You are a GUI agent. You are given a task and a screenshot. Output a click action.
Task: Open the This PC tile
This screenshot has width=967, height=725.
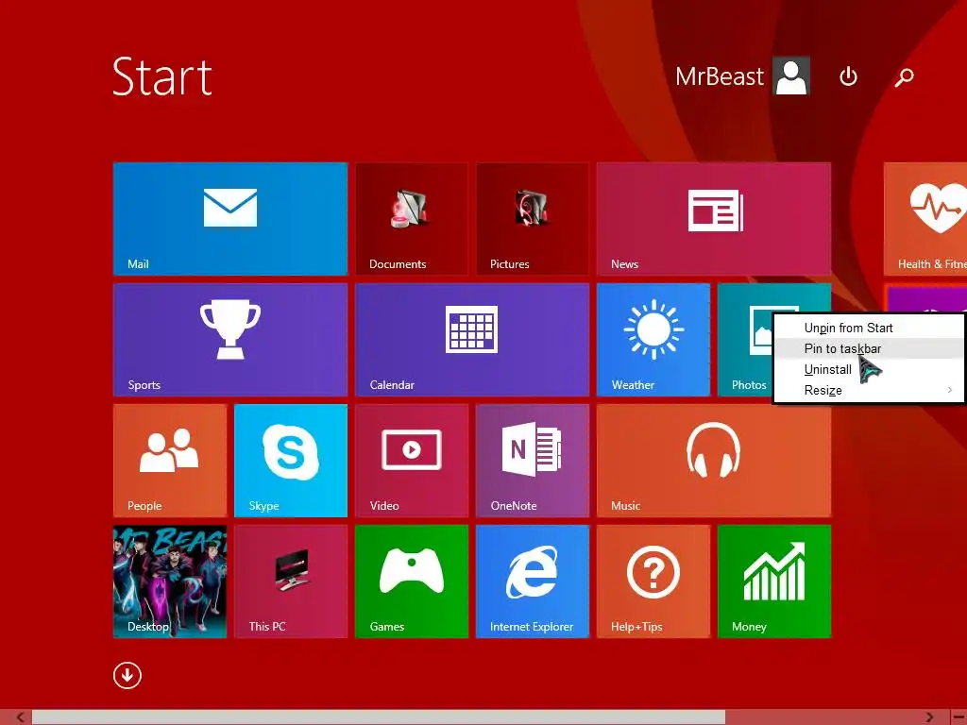pos(291,581)
